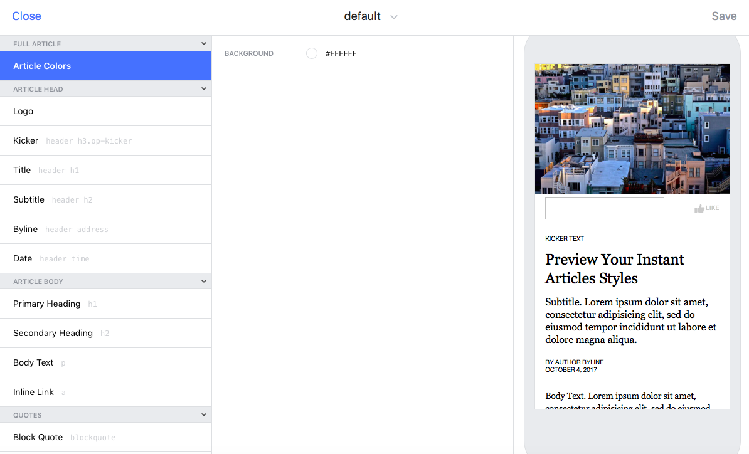Screen dimensions: 749x454
Task: Select the Article Colors entry
Action: (x=105, y=65)
